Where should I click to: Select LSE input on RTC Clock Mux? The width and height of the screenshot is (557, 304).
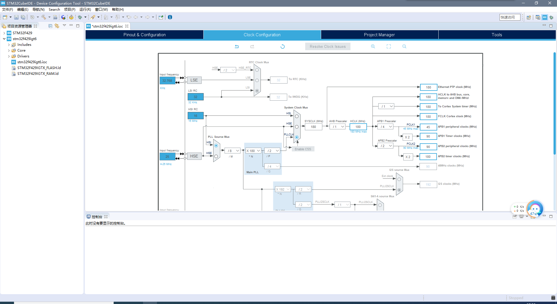coord(257,80)
